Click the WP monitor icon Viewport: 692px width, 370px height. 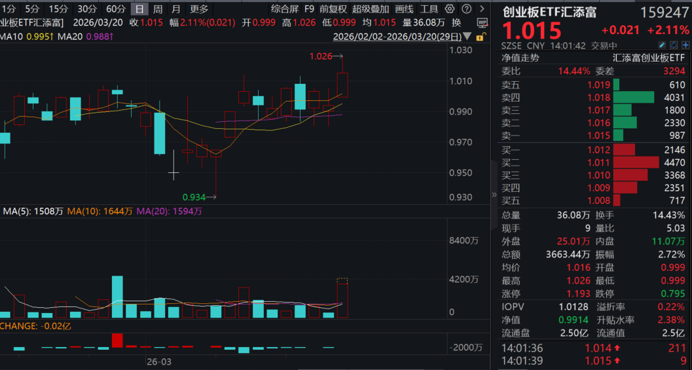point(483,22)
